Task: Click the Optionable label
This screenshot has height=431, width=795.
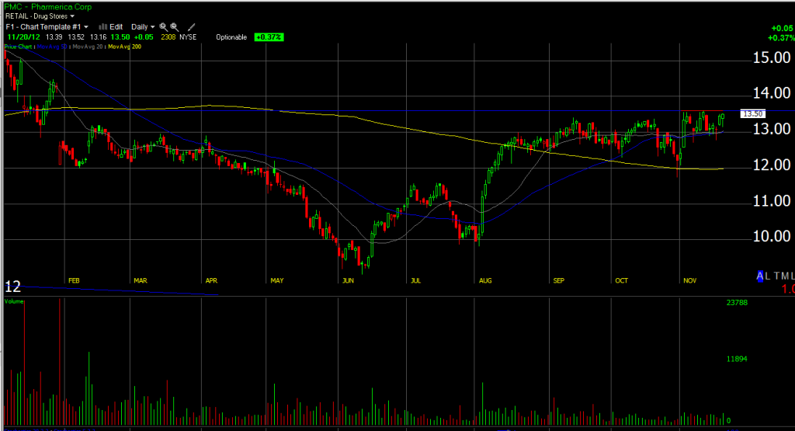Action: coord(231,36)
